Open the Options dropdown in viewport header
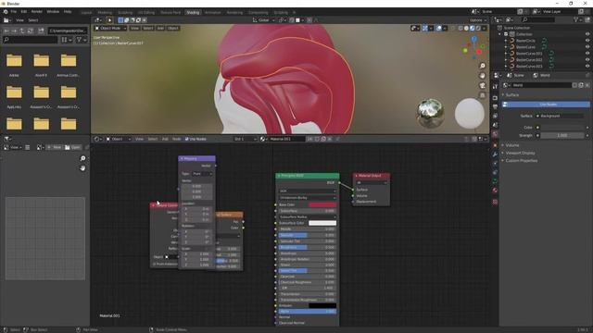593x333 pixels. 478,20
